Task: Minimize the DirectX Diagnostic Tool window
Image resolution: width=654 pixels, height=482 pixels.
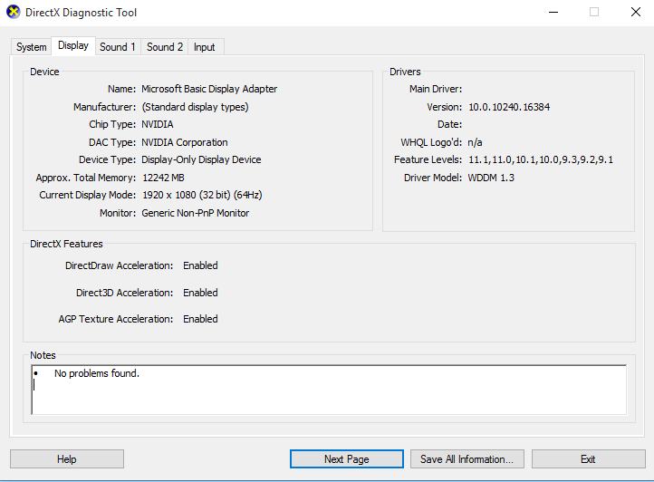Action: click(553, 13)
